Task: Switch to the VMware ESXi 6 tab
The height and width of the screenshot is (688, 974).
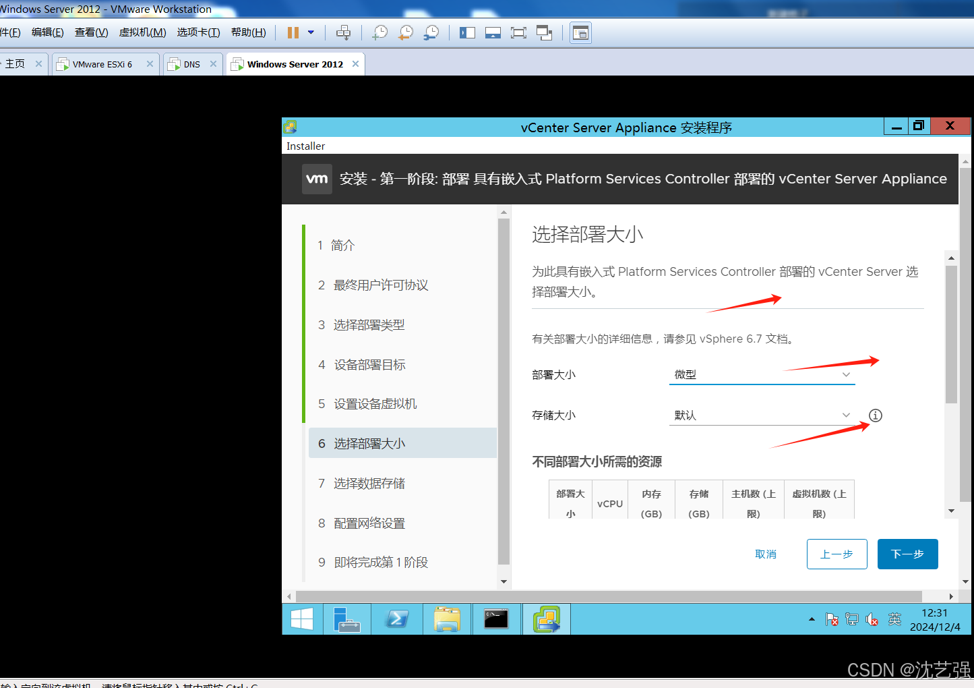Action: (x=102, y=64)
